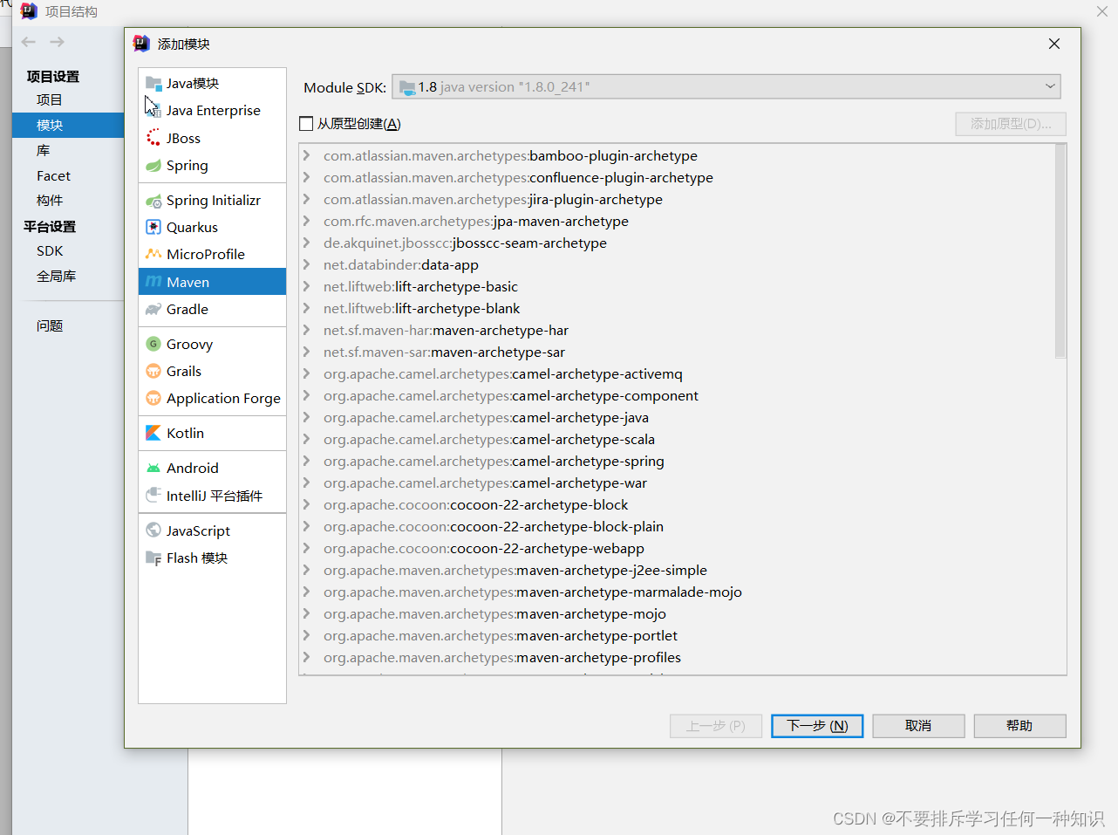
Task: Click the JavaScript globe icon
Action: (153, 530)
